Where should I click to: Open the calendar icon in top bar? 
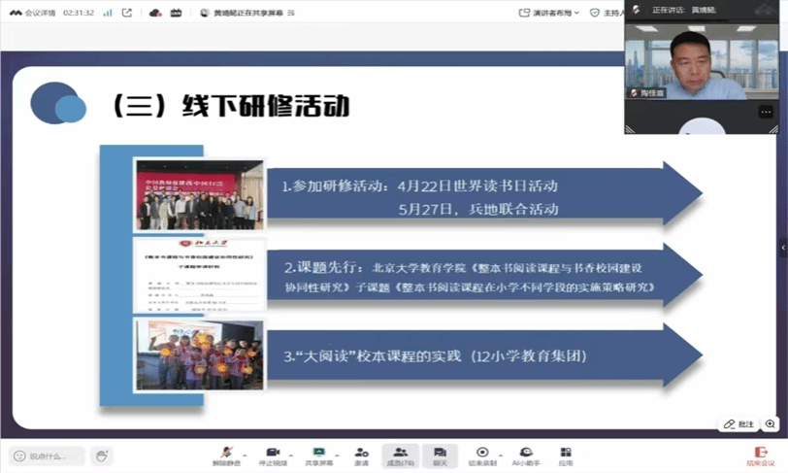point(176,13)
